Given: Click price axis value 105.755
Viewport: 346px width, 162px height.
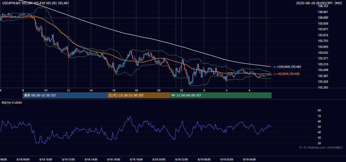Looking at the screenshot, I should click(x=323, y=41).
